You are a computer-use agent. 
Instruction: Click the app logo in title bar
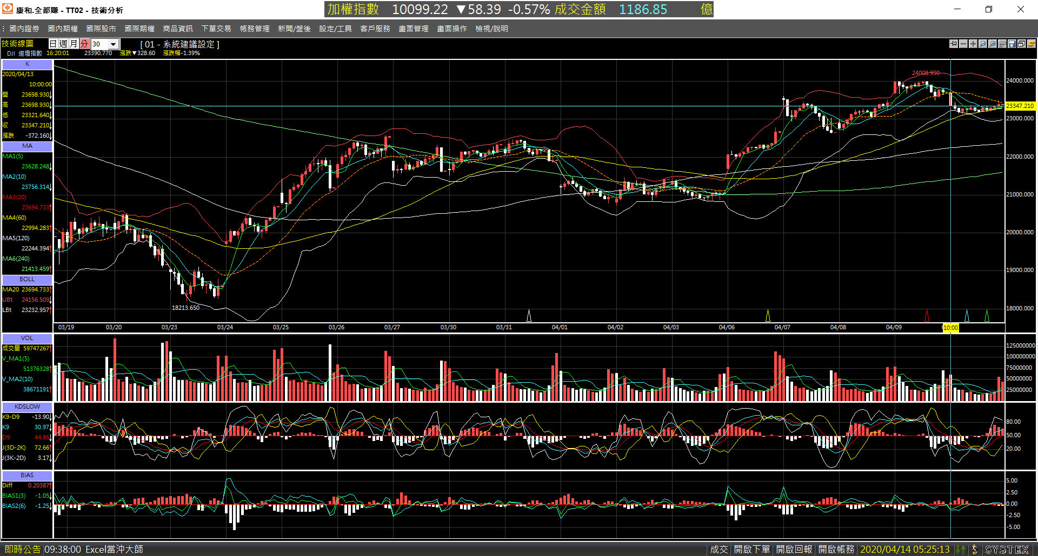pyautogui.click(x=8, y=9)
